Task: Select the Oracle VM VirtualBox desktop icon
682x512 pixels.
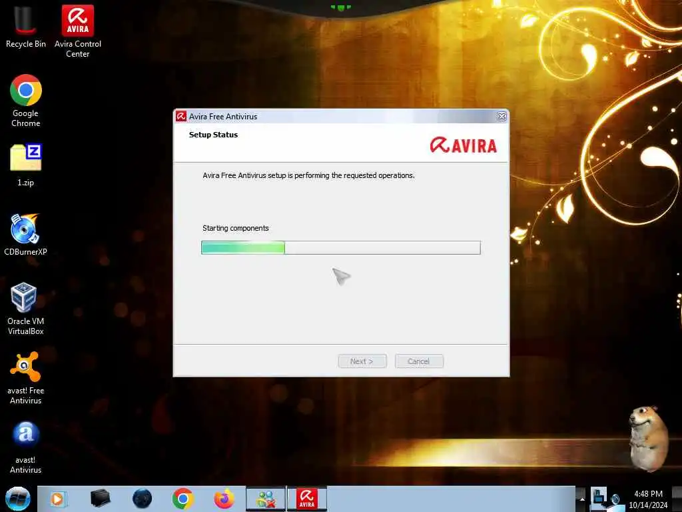Action: tap(26, 309)
